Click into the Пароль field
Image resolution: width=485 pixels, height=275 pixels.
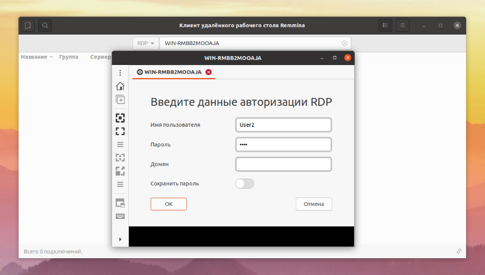283,145
